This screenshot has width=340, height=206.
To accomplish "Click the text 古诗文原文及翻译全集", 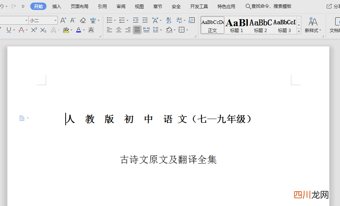I will (168, 160).
